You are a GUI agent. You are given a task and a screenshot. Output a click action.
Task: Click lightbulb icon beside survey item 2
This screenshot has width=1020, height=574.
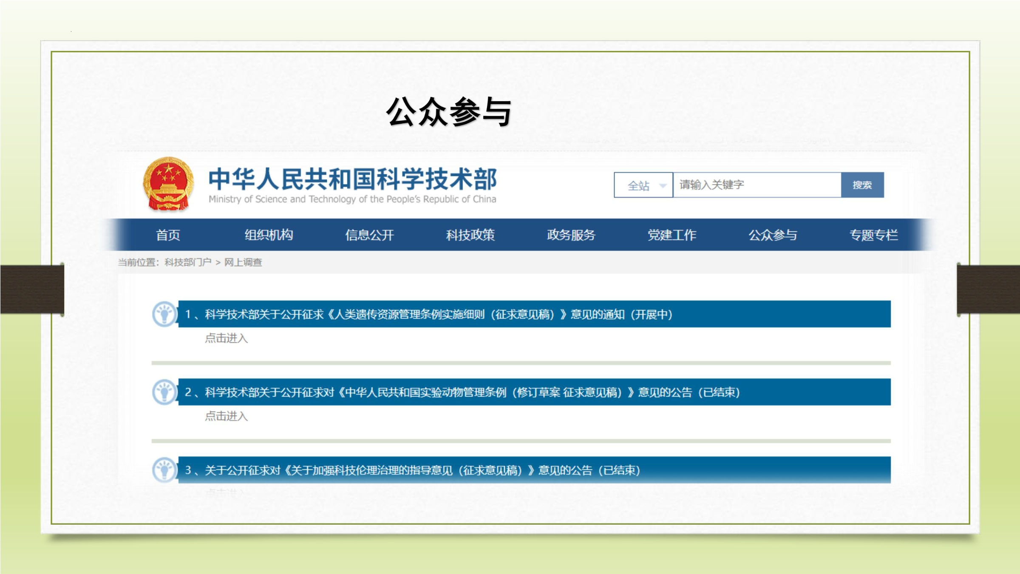(164, 392)
